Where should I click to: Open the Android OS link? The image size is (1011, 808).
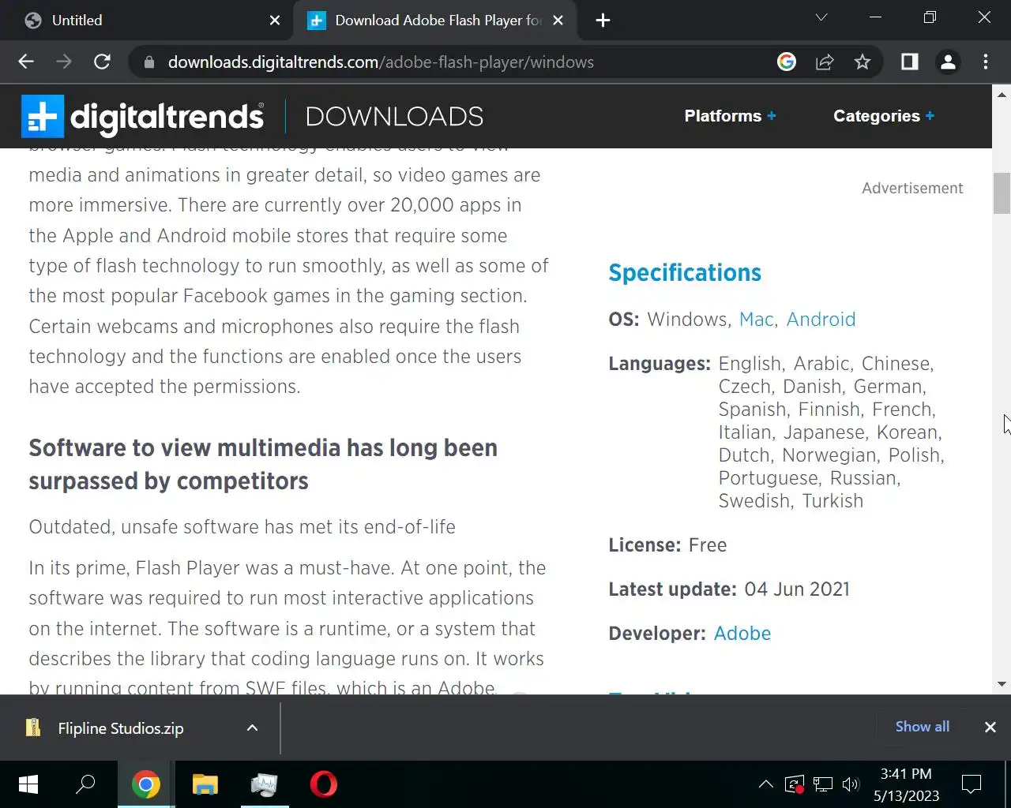tap(821, 320)
